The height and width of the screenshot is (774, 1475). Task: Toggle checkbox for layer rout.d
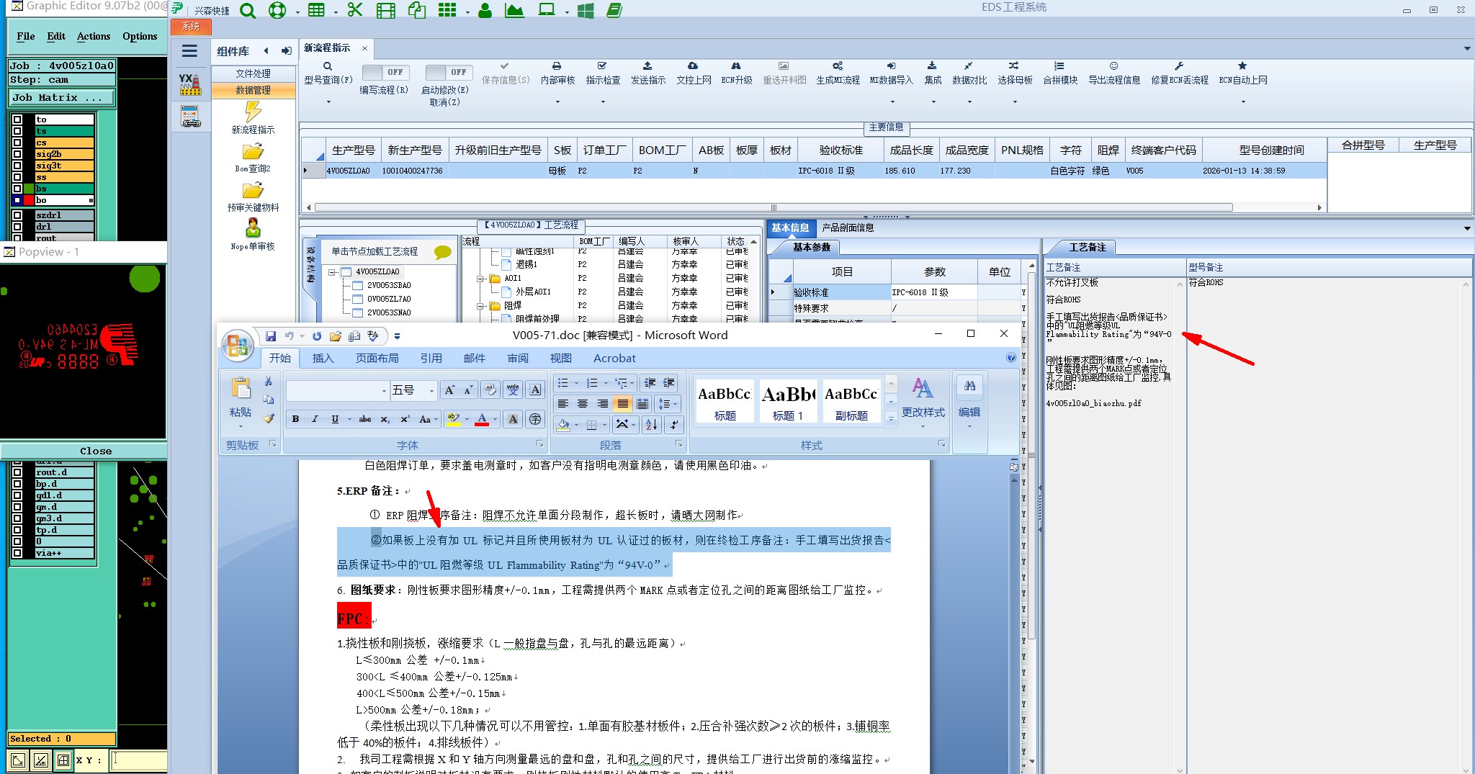[x=17, y=472]
